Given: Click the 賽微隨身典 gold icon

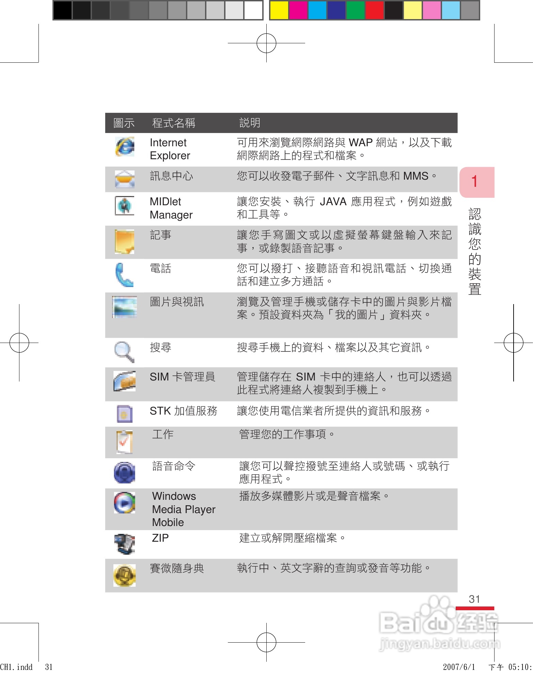Looking at the screenshot, I should (x=125, y=575).
